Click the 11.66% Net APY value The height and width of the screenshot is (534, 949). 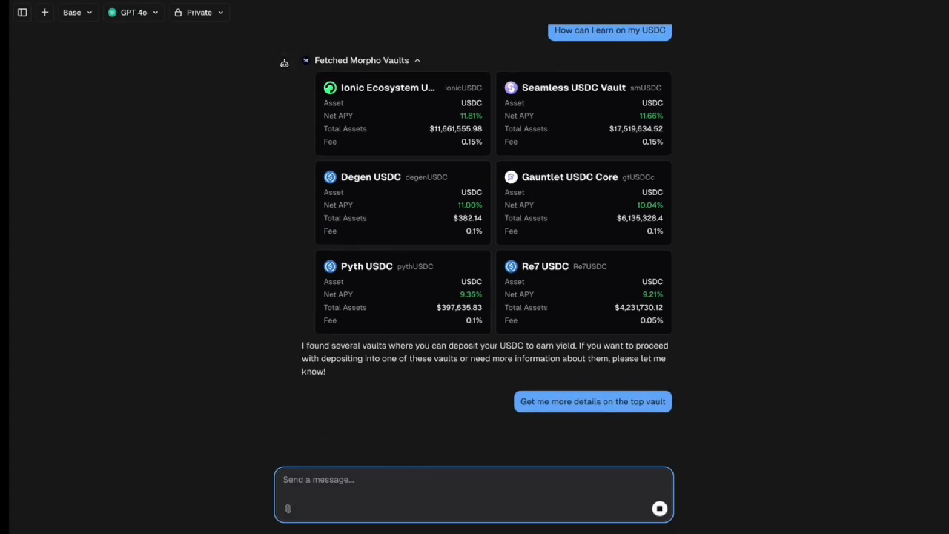point(651,116)
